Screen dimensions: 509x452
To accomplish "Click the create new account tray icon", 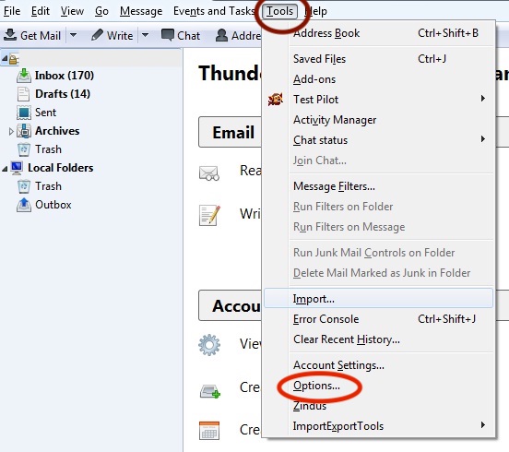I will point(210,391).
